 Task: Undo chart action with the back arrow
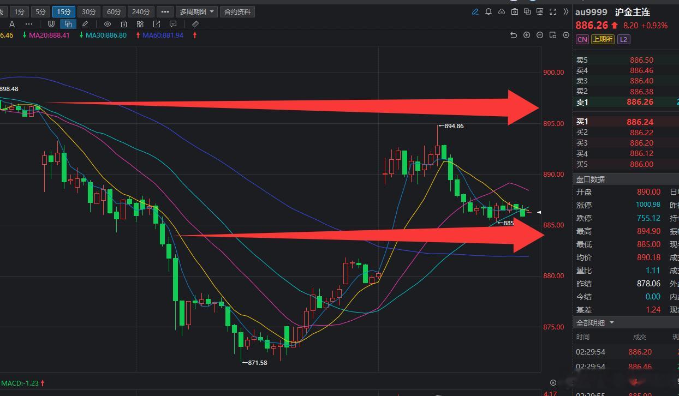[514, 35]
